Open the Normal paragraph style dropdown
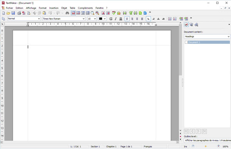The image size is (231, 149). tap(24, 19)
